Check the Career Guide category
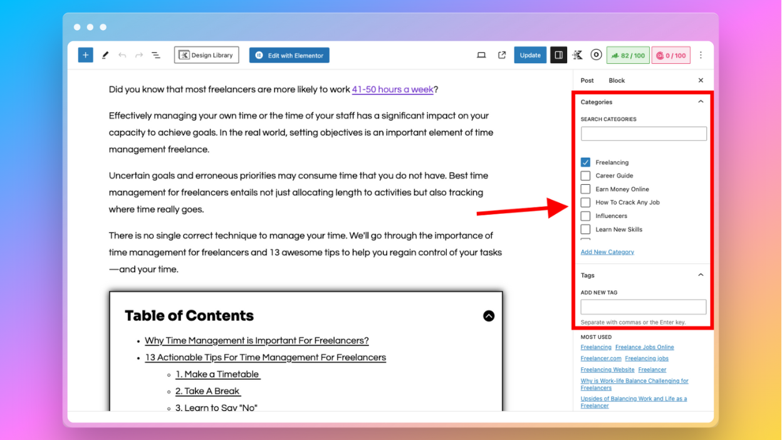This screenshot has width=782, height=440. point(585,175)
